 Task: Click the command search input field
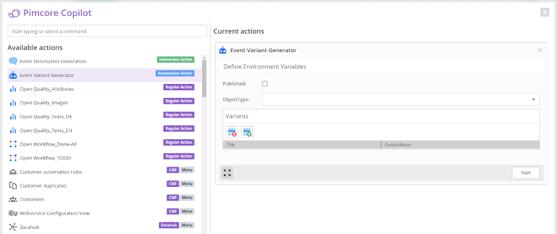[107, 31]
